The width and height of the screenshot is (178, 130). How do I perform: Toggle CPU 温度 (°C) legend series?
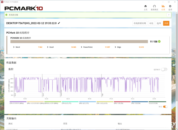pos(70,103)
